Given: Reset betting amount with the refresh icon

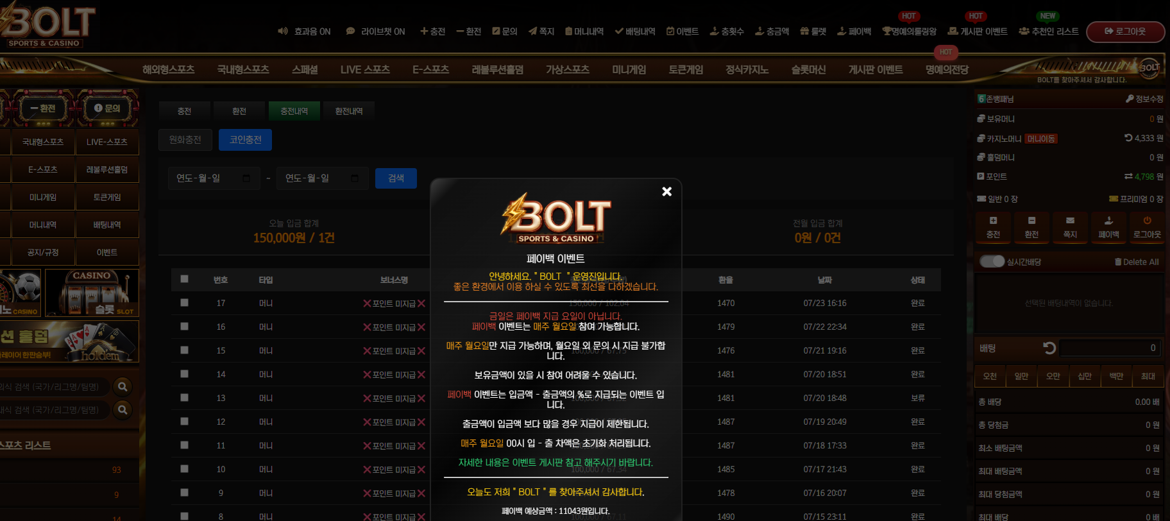Looking at the screenshot, I should [x=1049, y=348].
